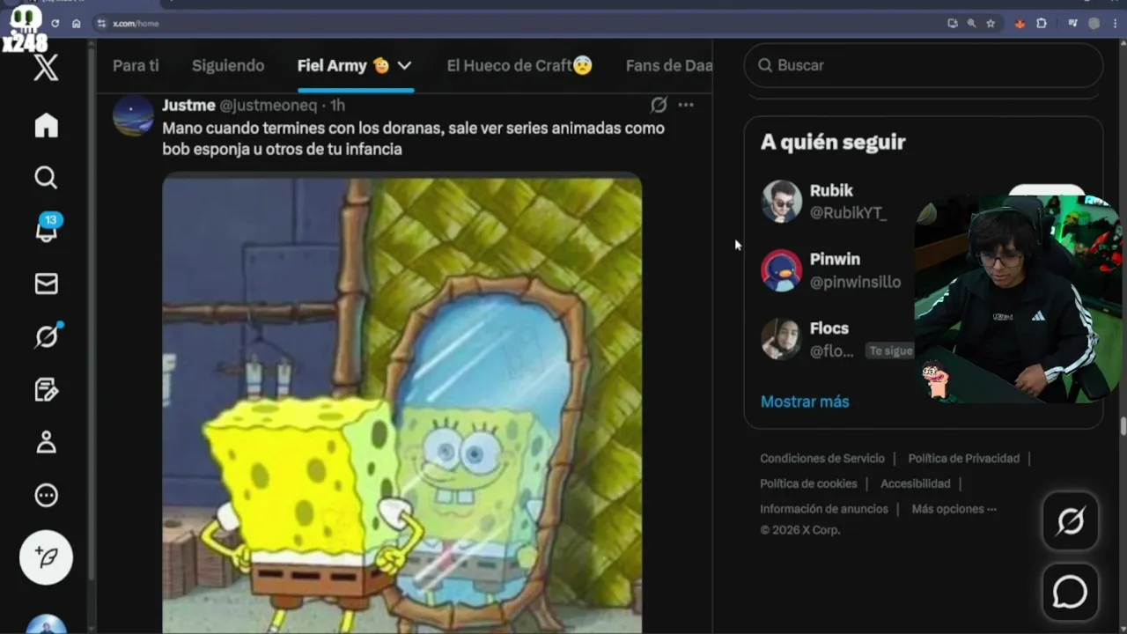Switch to the Para ti tab
The width and height of the screenshot is (1127, 634).
(x=136, y=65)
